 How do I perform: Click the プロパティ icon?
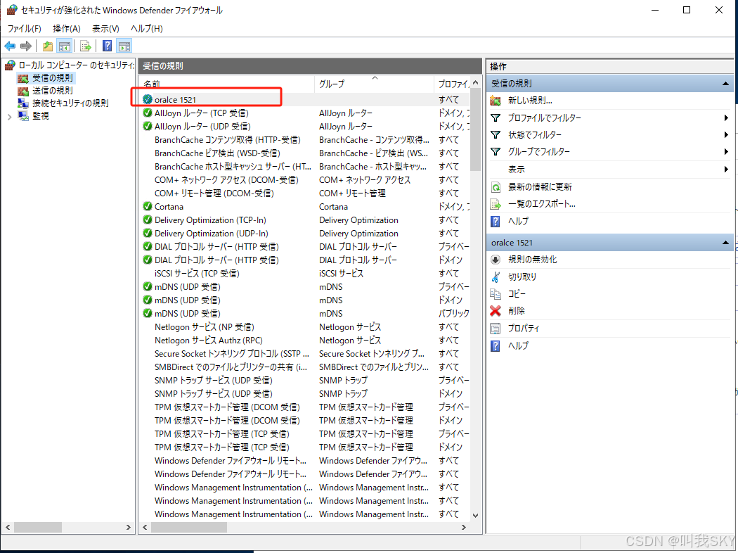pos(496,329)
